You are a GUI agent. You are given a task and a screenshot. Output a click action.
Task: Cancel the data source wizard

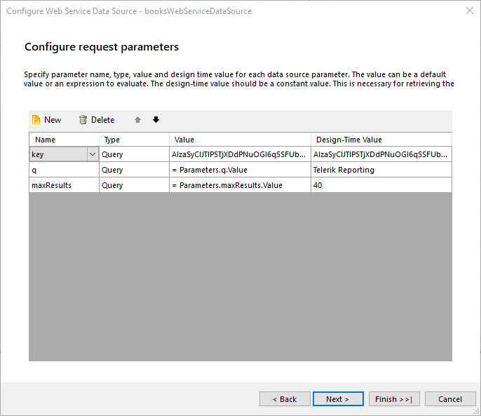pos(450,399)
